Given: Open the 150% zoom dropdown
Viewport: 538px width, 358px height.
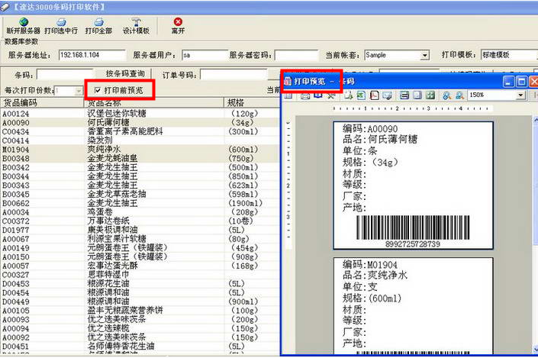Looking at the screenshot, I should tap(521, 95).
